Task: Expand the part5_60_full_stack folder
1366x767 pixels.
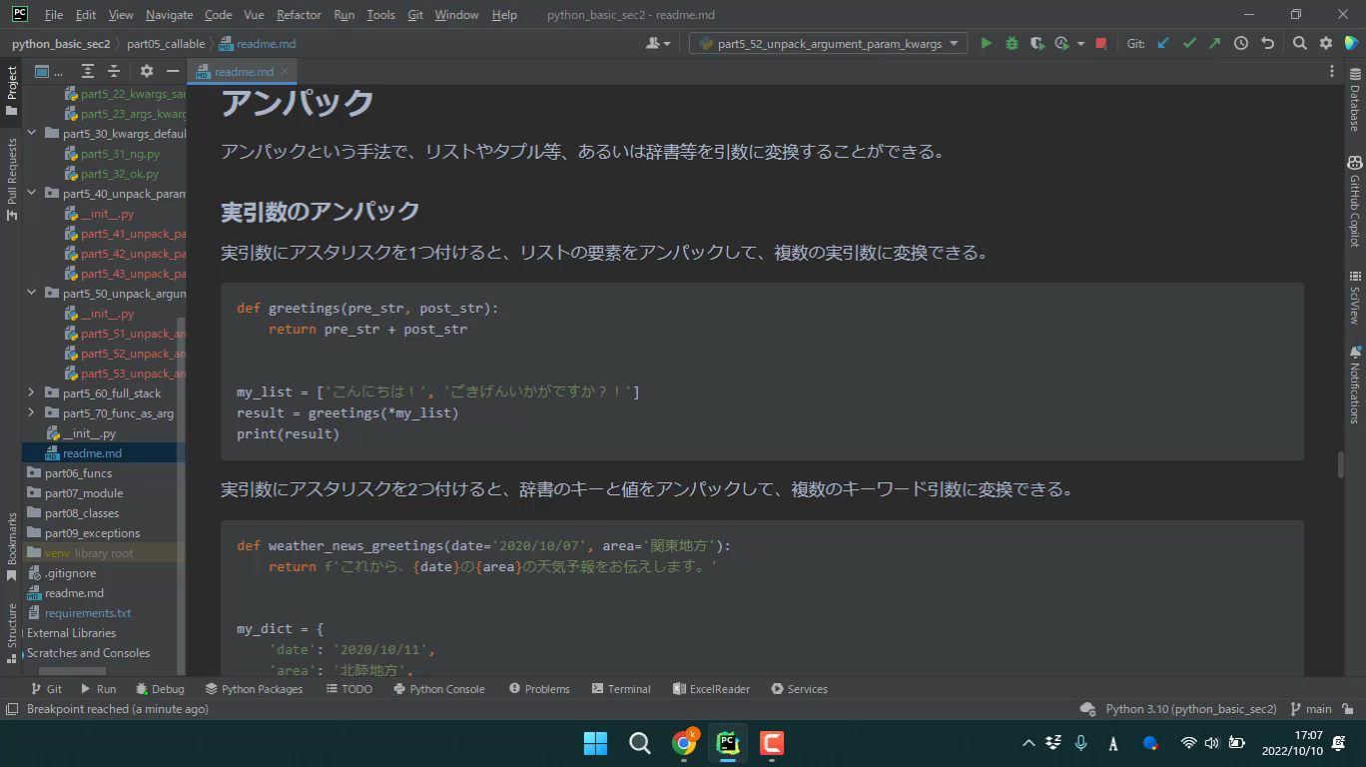Action: click(32, 393)
